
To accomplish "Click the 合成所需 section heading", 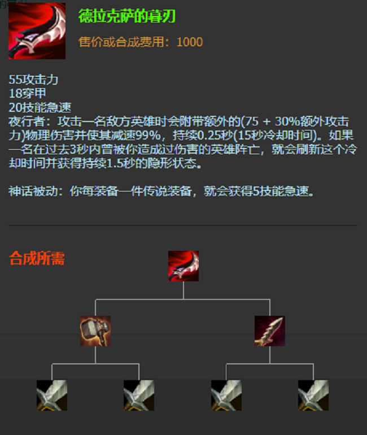I will click(37, 258).
